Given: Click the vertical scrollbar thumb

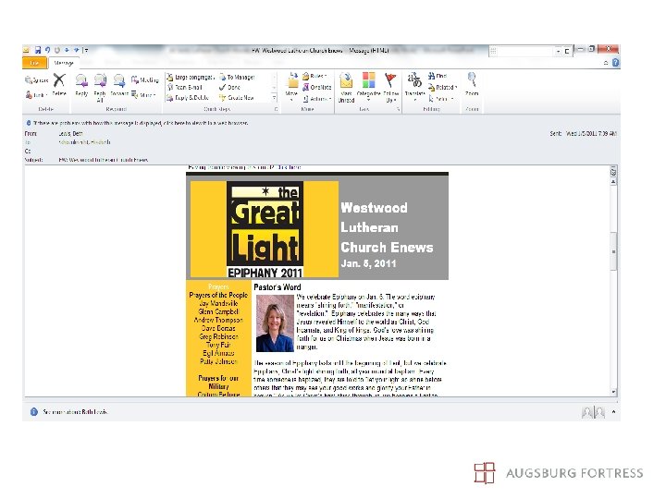Looking at the screenshot, I should [613, 251].
